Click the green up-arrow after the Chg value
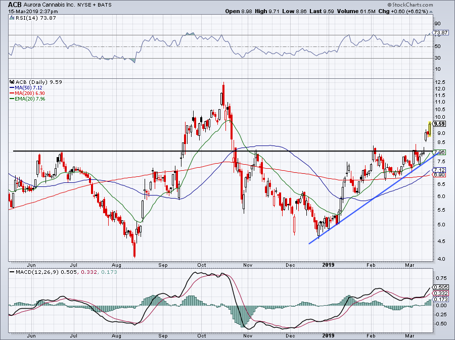 coord(431,12)
